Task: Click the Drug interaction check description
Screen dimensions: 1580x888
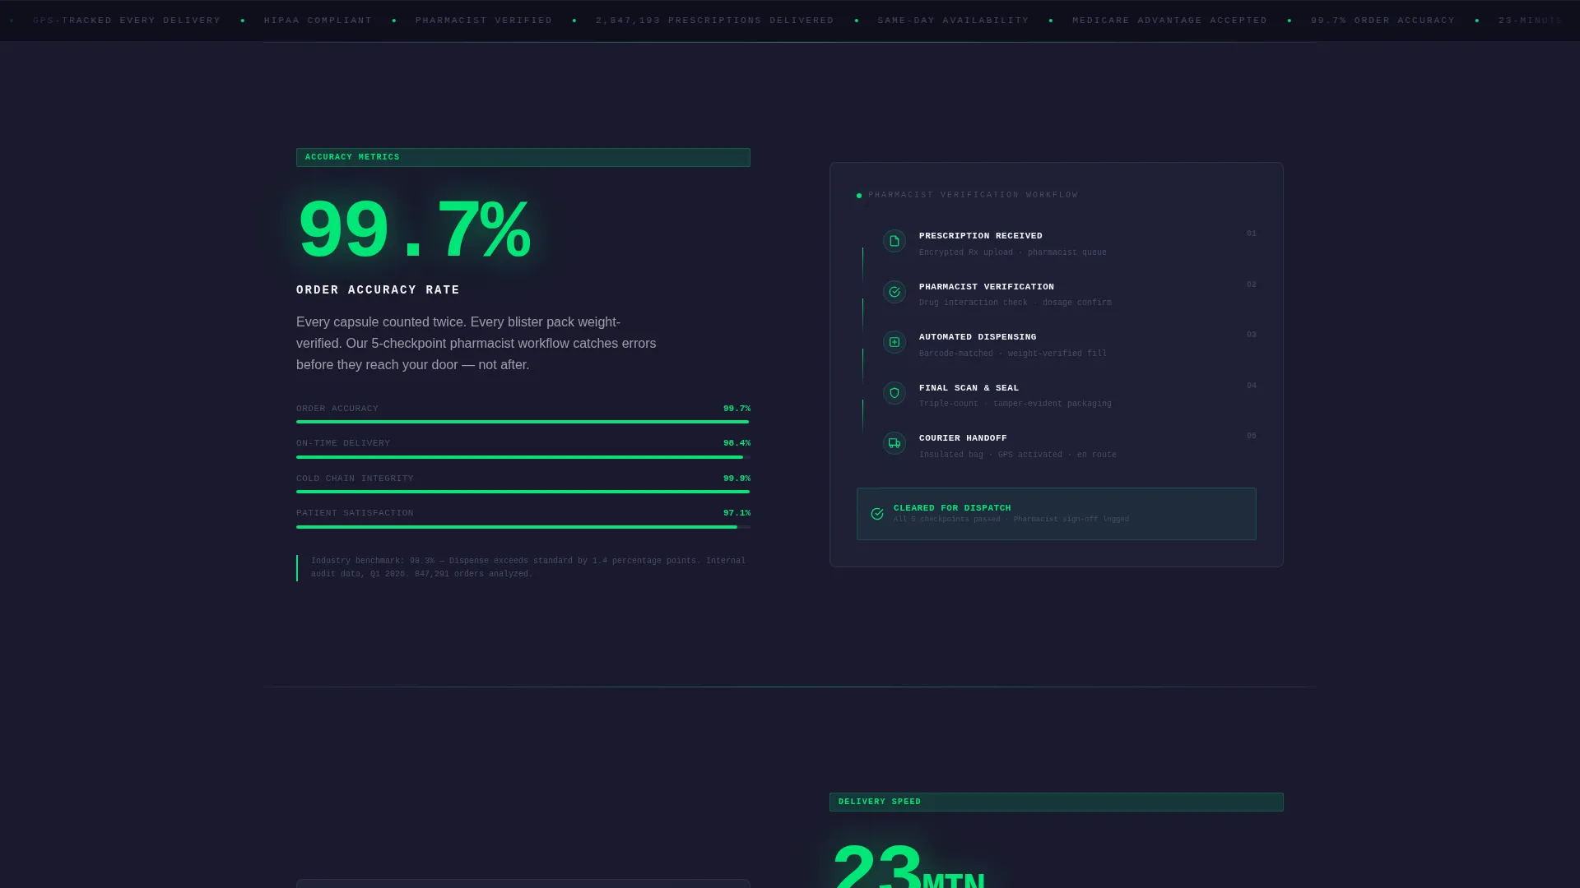Action: coord(1015,303)
